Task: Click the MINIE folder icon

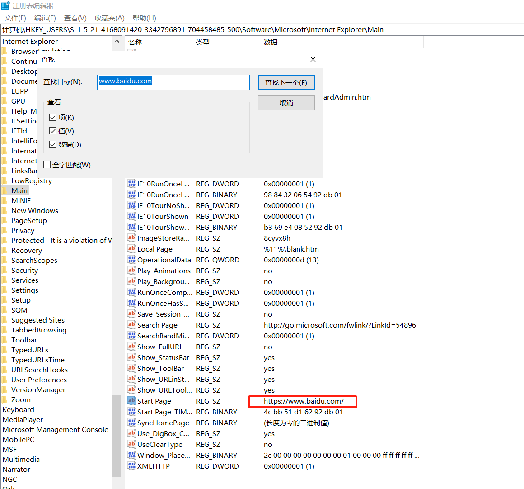Action: pyautogui.click(x=5, y=200)
